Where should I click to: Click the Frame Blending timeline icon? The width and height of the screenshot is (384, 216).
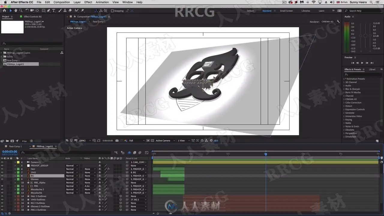point(135,153)
